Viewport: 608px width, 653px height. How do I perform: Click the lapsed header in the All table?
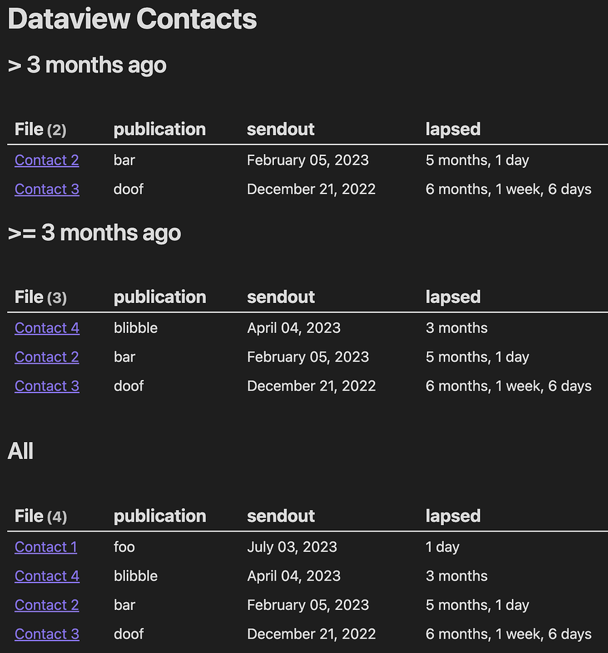pos(453,516)
